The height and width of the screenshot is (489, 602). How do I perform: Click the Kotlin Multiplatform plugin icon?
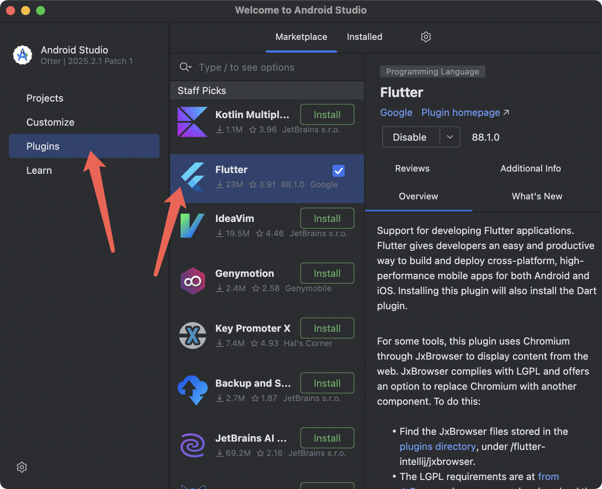tap(192, 122)
